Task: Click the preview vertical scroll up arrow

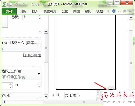Action: pos(131,17)
